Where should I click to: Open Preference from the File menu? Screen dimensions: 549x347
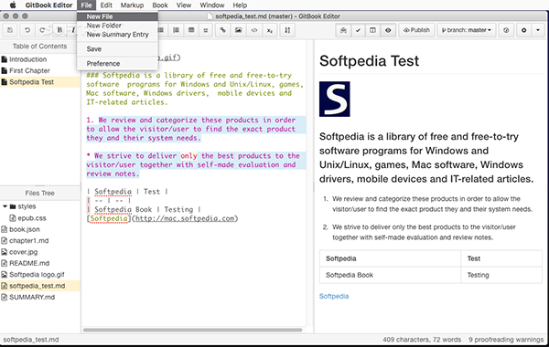(x=117, y=64)
